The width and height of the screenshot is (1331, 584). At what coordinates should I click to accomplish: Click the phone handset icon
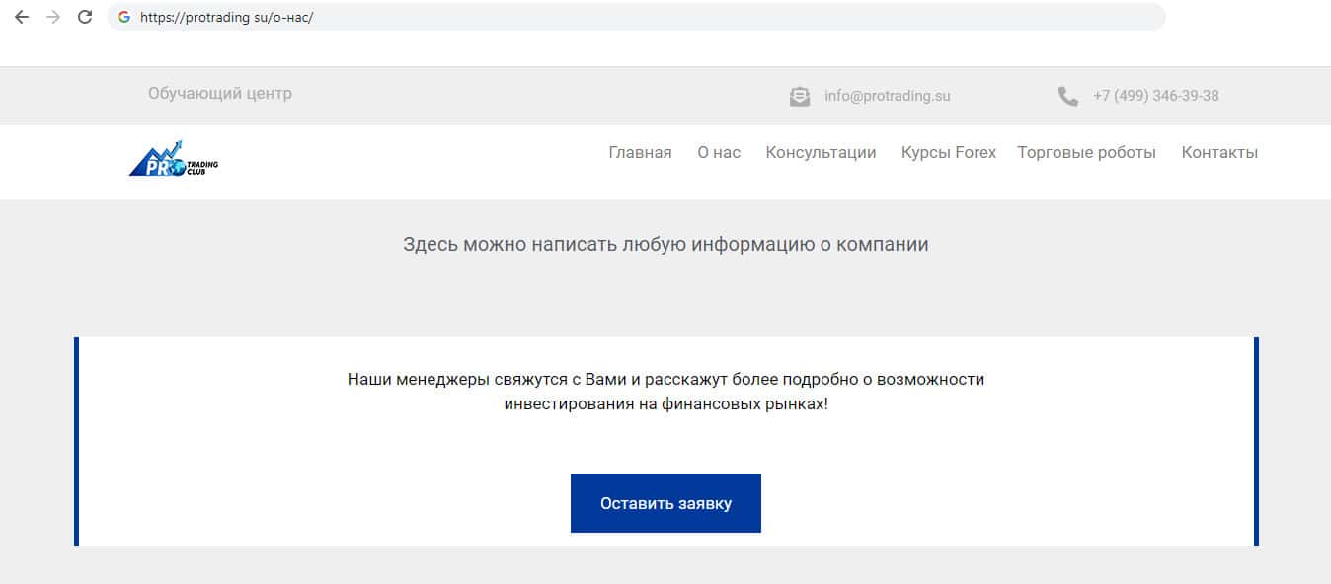tap(1067, 97)
